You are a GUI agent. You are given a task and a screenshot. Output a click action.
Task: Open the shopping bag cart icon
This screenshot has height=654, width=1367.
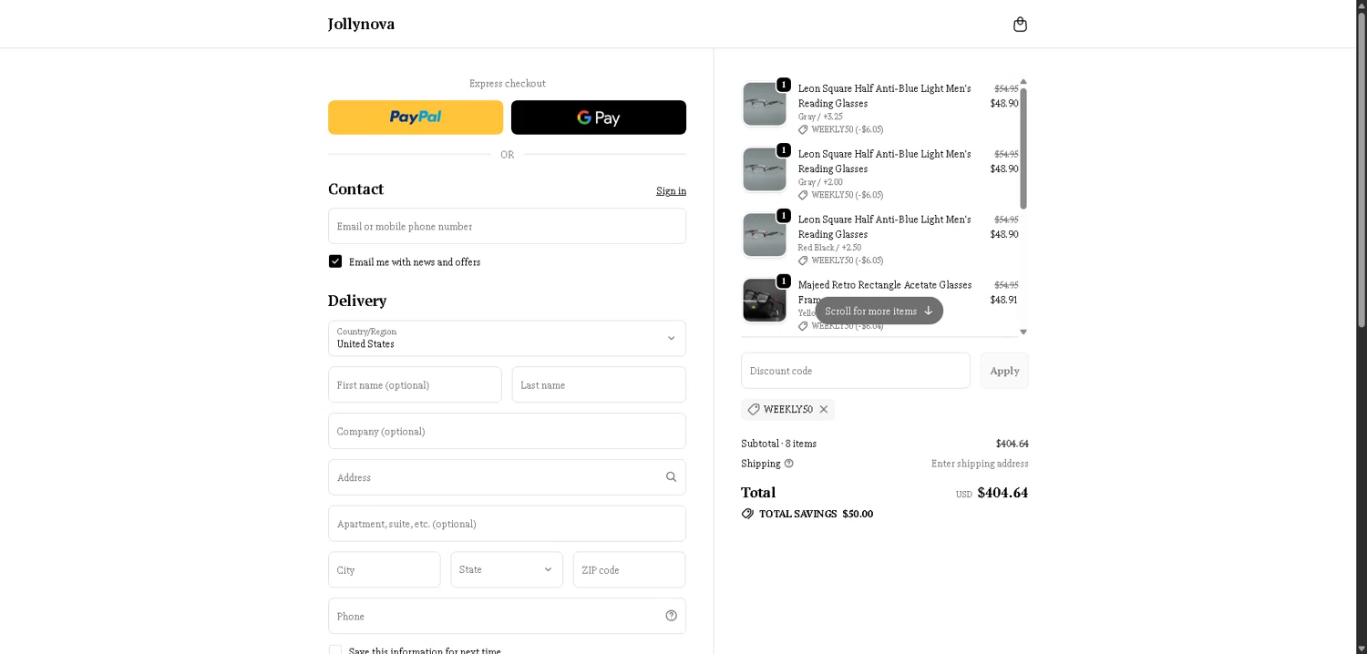pyautogui.click(x=1020, y=25)
